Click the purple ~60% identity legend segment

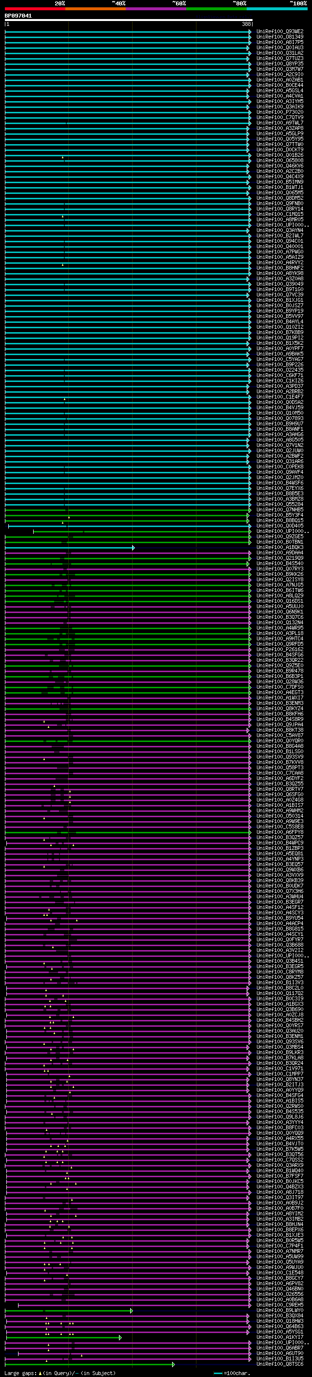click(156, 9)
